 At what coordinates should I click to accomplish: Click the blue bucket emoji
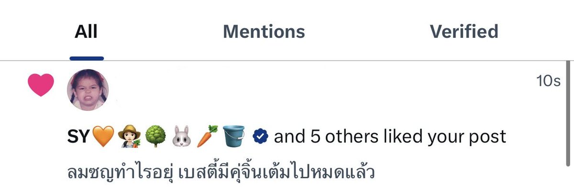point(233,136)
